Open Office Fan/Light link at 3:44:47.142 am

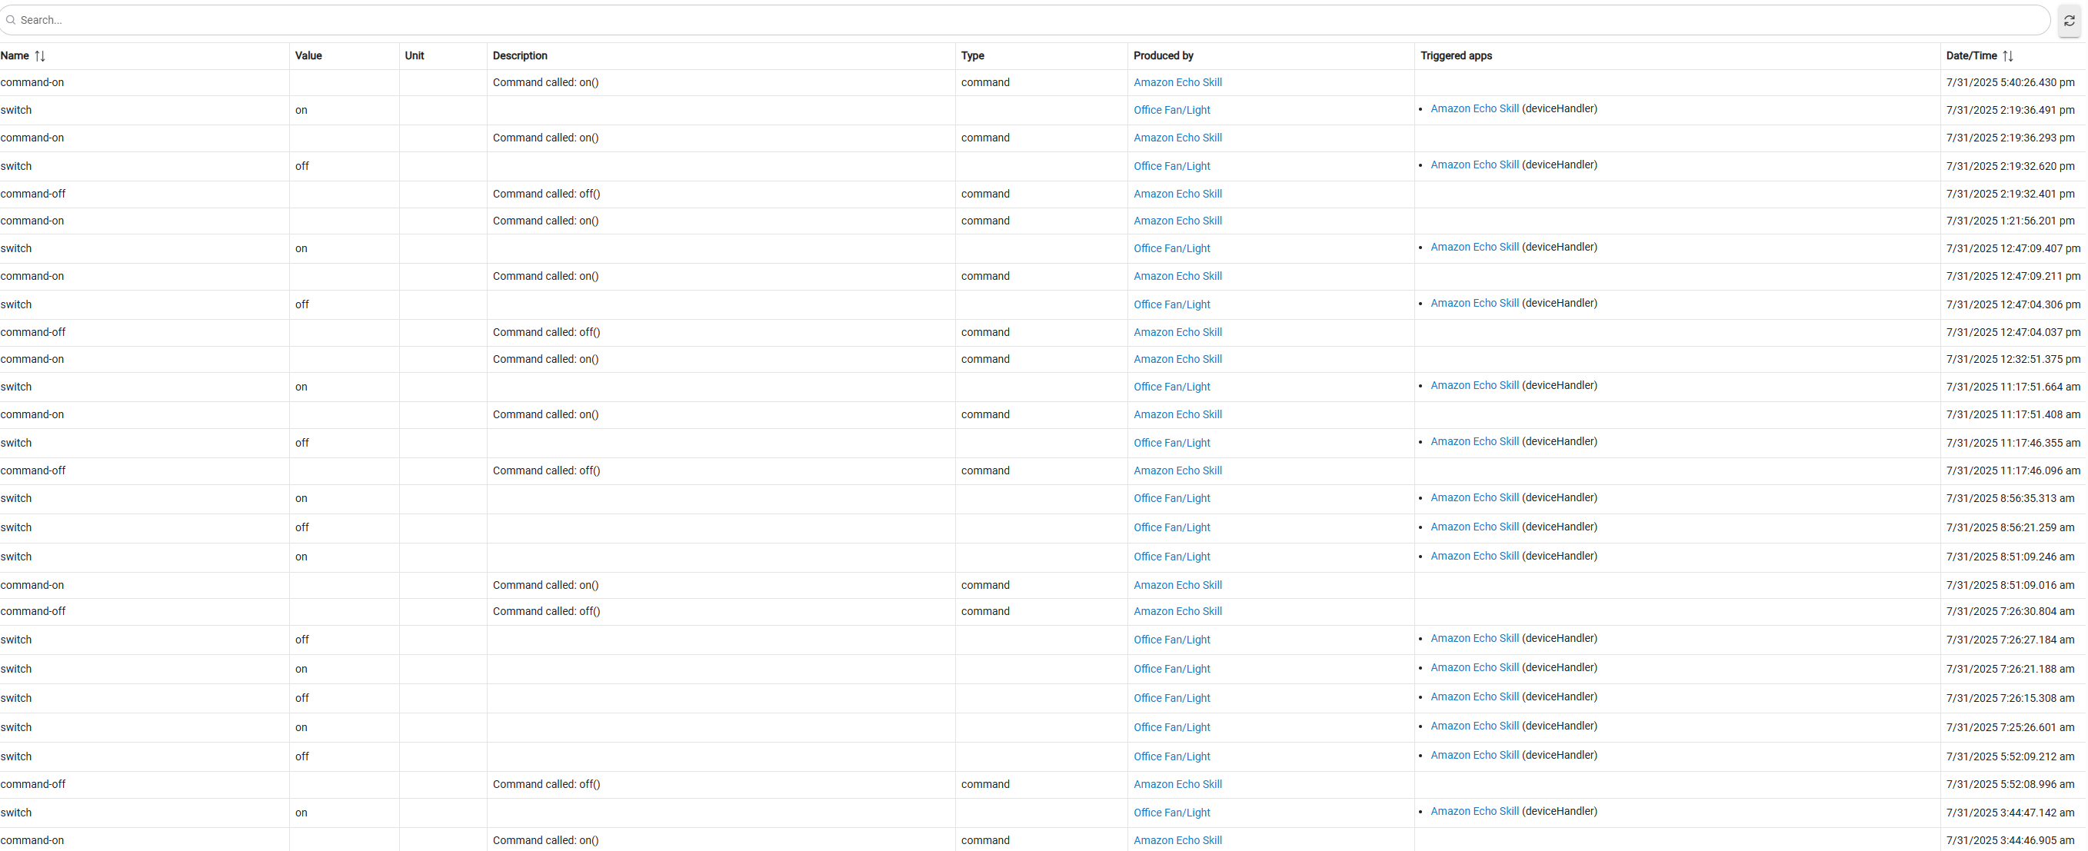tap(1171, 813)
